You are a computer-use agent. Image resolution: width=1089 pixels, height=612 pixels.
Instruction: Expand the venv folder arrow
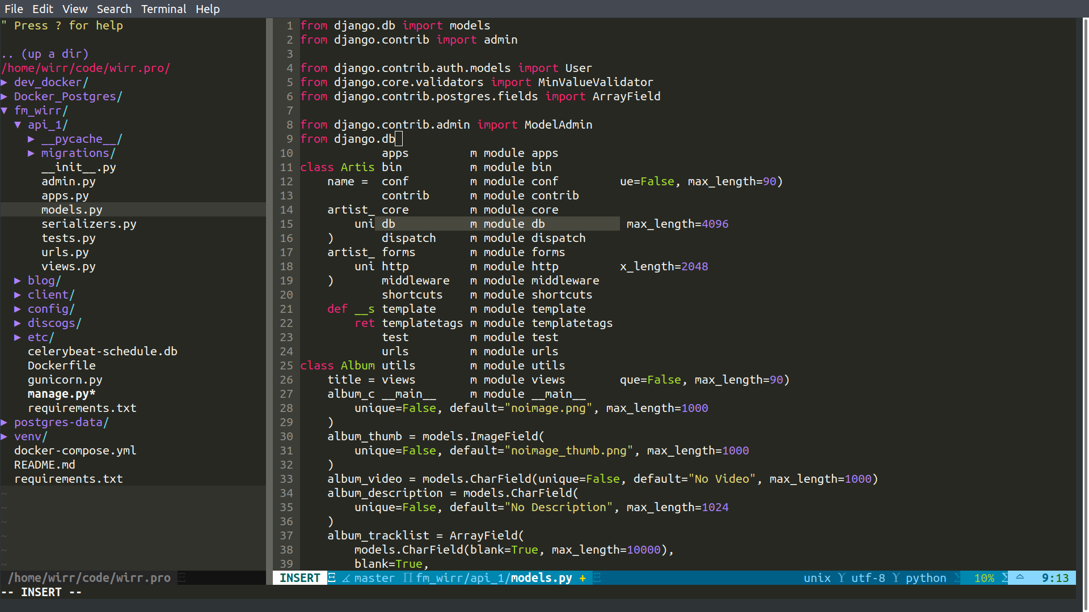[x=5, y=436]
